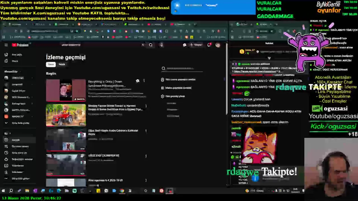Open Daha sonra izle list

(x=19, y=153)
